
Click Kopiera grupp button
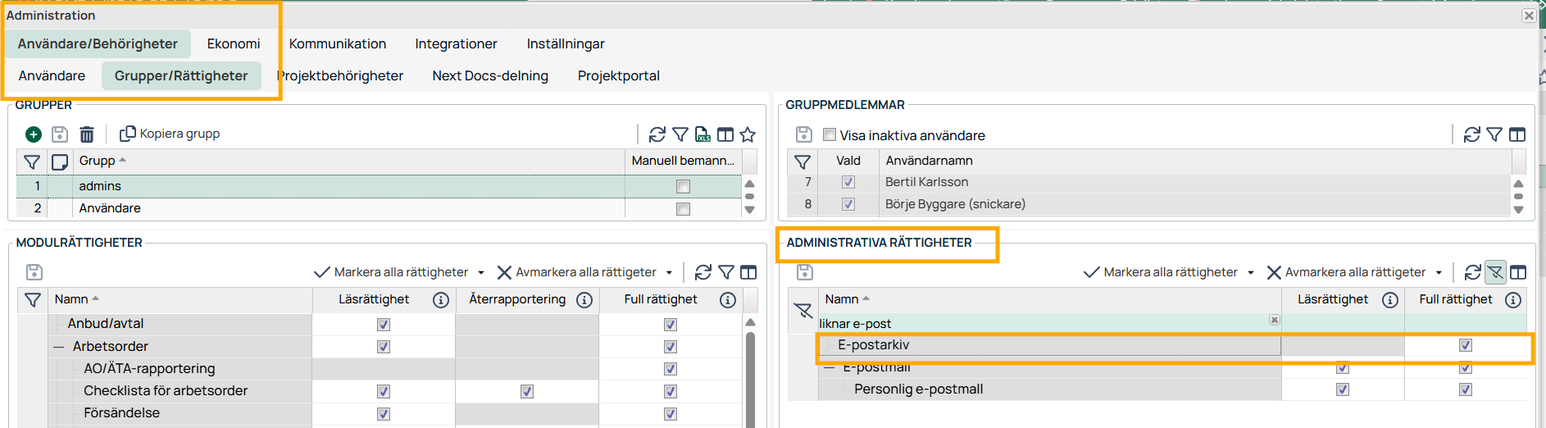tap(170, 134)
